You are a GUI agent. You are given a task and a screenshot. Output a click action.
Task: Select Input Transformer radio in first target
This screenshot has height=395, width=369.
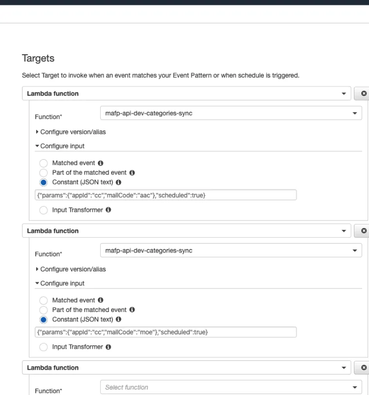pyautogui.click(x=44, y=210)
